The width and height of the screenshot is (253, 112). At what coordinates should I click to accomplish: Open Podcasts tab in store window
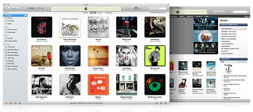coord(190,17)
